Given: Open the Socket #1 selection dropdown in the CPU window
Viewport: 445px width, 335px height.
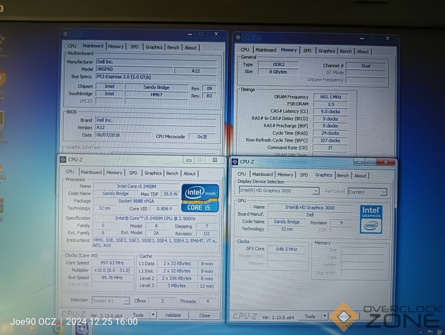Looking at the screenshot, I should point(111,300).
